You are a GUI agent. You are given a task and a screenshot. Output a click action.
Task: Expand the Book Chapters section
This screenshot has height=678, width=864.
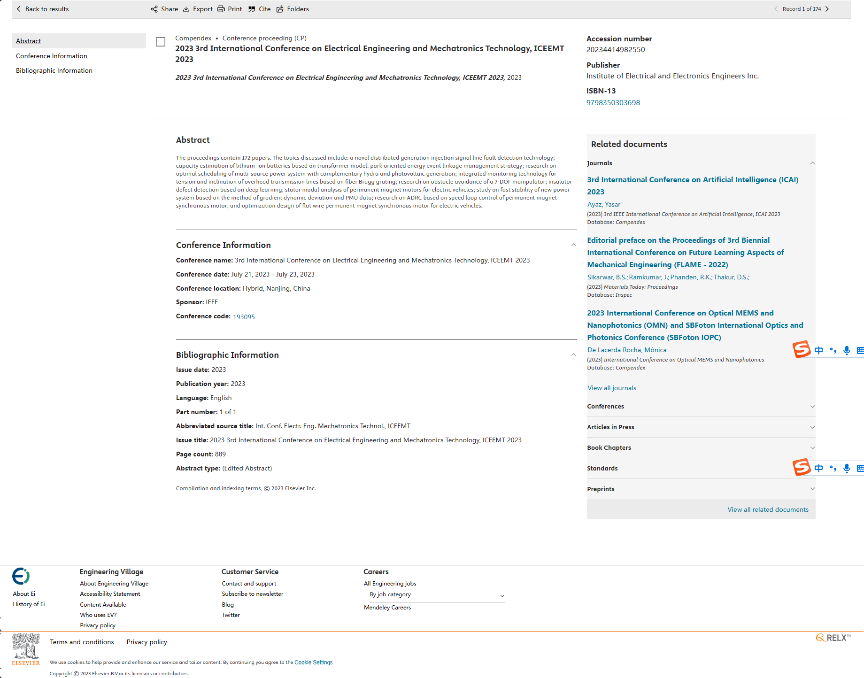[812, 448]
